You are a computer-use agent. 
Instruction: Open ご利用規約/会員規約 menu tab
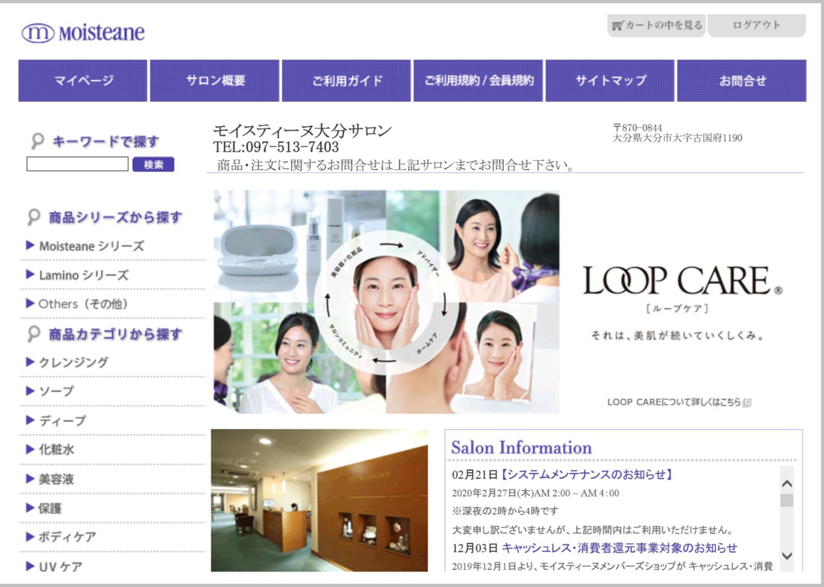tap(478, 81)
